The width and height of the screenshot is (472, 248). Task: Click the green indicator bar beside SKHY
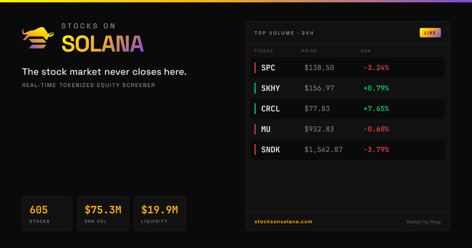coord(255,88)
